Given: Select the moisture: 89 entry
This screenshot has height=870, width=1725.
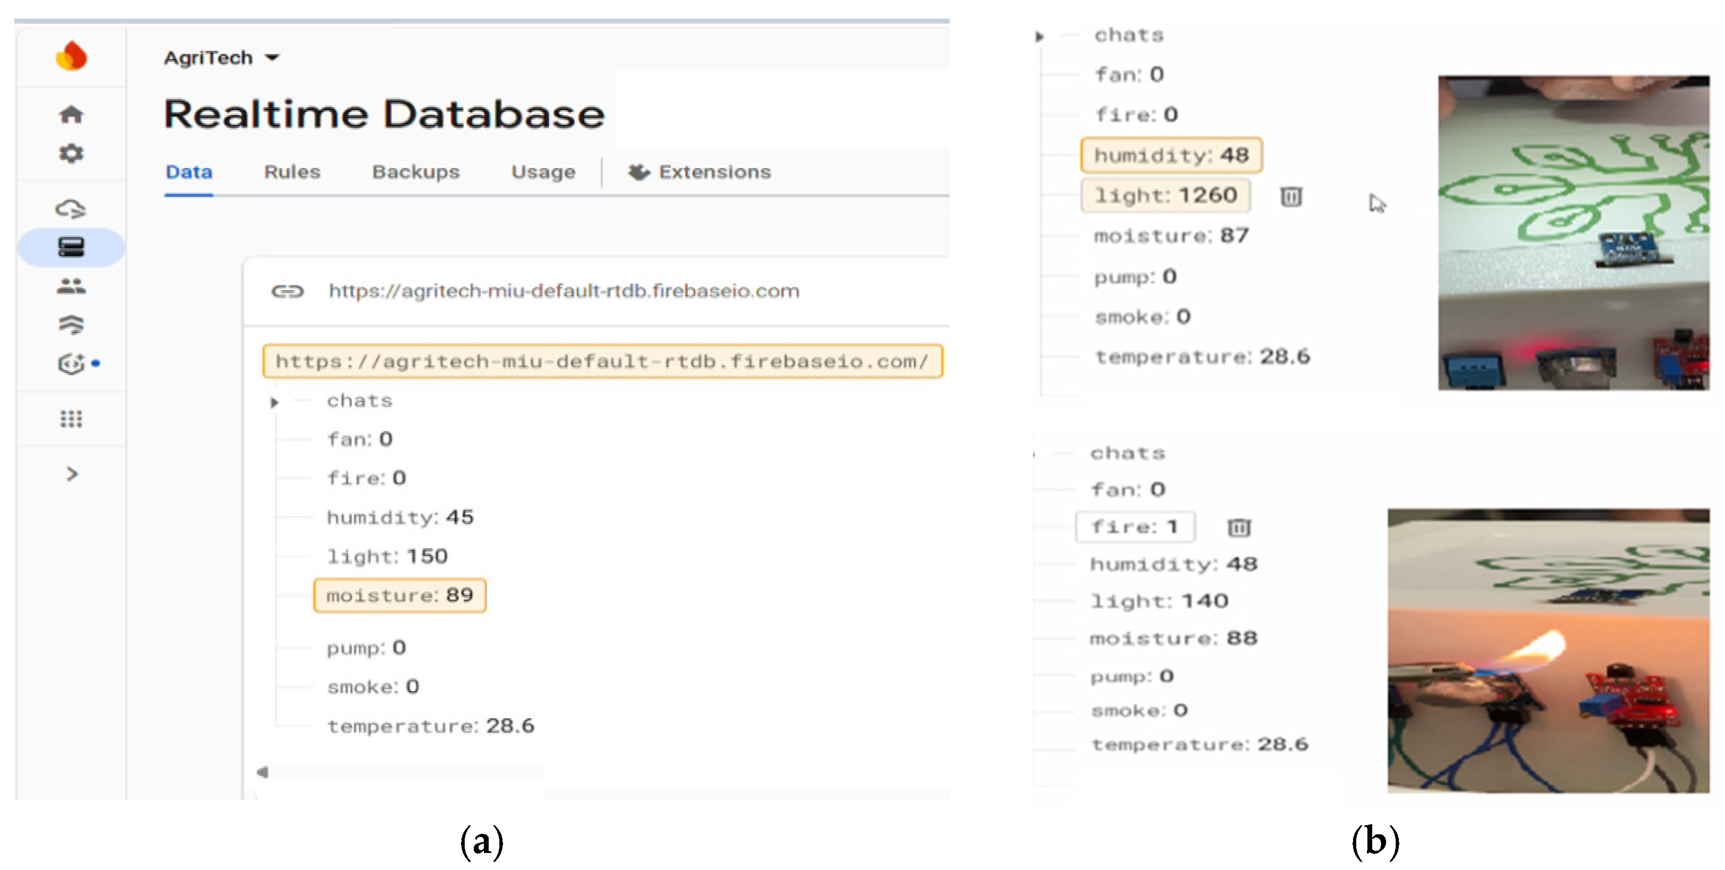Looking at the screenshot, I should pos(399,596).
